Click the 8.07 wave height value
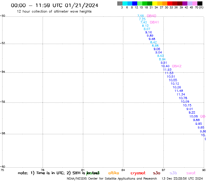Screen dimensions: 206x181 point(147,29)
